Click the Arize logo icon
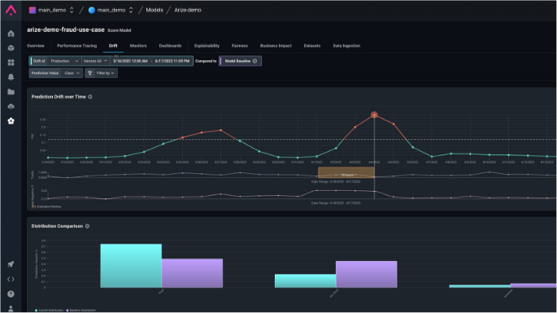 click(11, 10)
